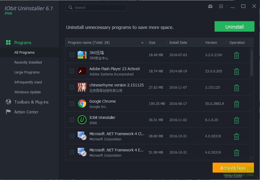The image size is (260, 180).
Task: Select the All Programs tab
Action: click(24, 52)
